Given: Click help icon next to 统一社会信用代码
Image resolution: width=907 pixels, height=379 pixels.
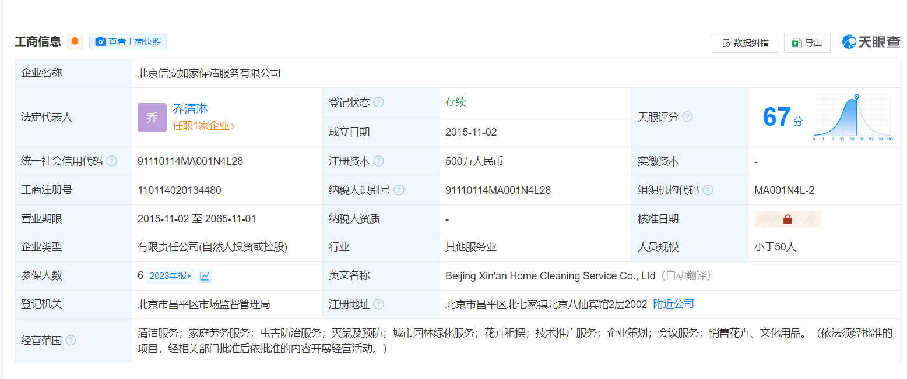Looking at the screenshot, I should coord(111,161).
